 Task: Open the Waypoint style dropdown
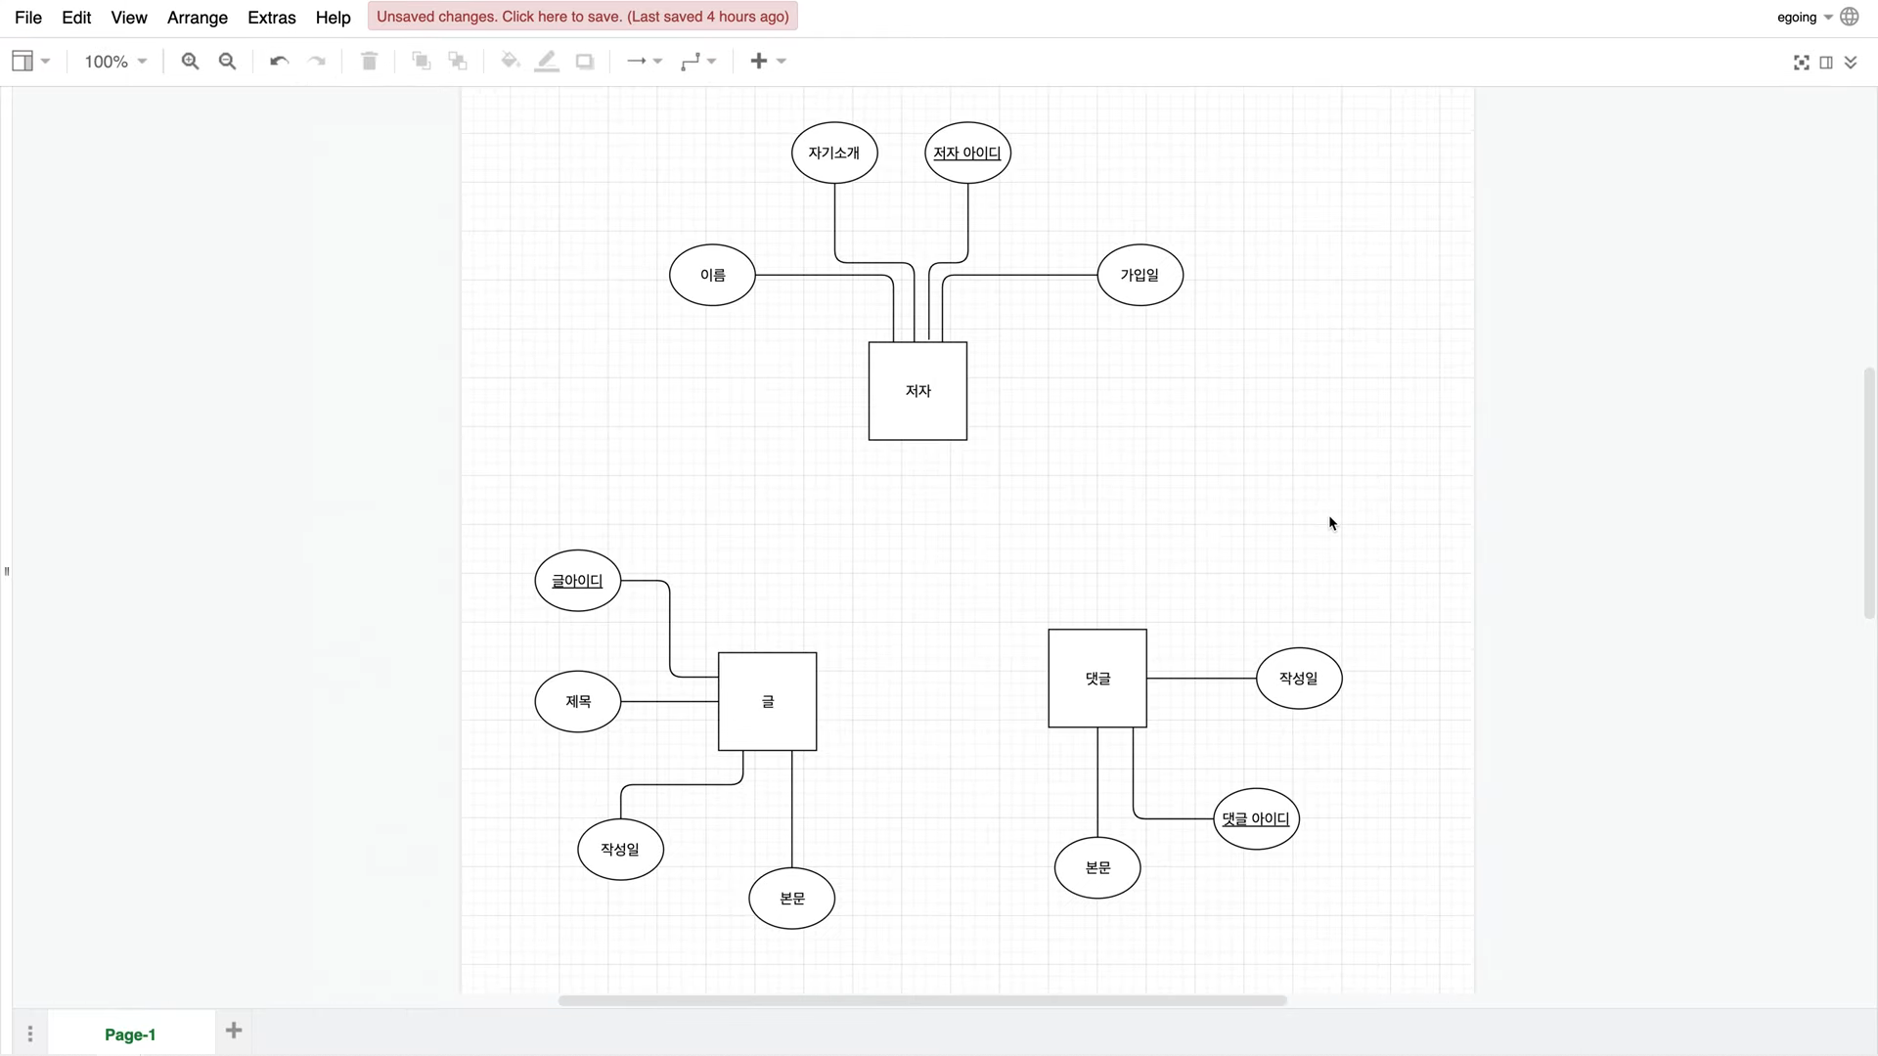coord(698,61)
